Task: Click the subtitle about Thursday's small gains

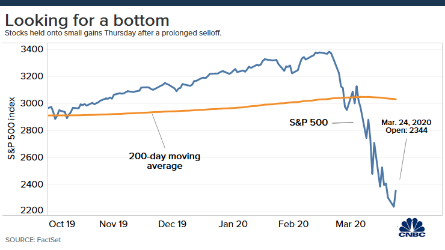Action: (113, 32)
